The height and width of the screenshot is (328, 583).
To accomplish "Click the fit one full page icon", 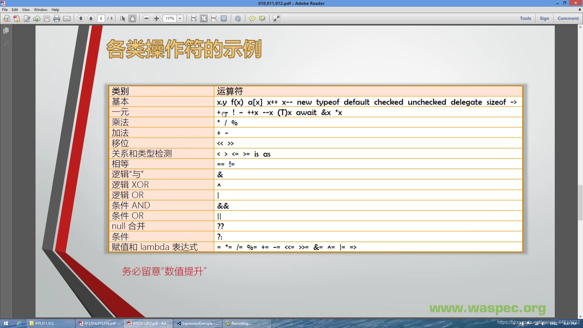I will 204,19.
